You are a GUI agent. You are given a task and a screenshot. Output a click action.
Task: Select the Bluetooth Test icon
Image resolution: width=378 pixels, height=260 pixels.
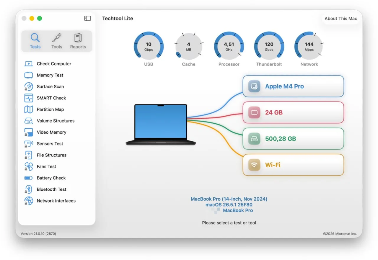click(x=29, y=189)
